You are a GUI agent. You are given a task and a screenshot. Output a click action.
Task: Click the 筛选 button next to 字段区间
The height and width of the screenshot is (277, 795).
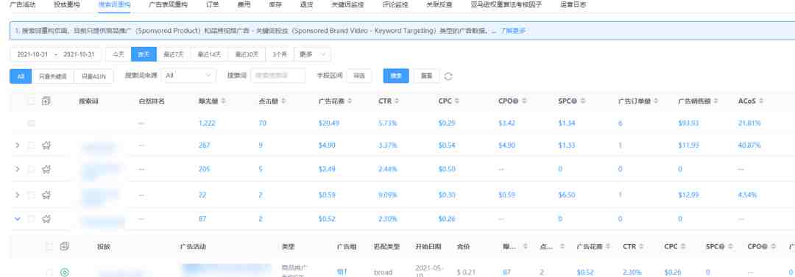[x=359, y=76]
